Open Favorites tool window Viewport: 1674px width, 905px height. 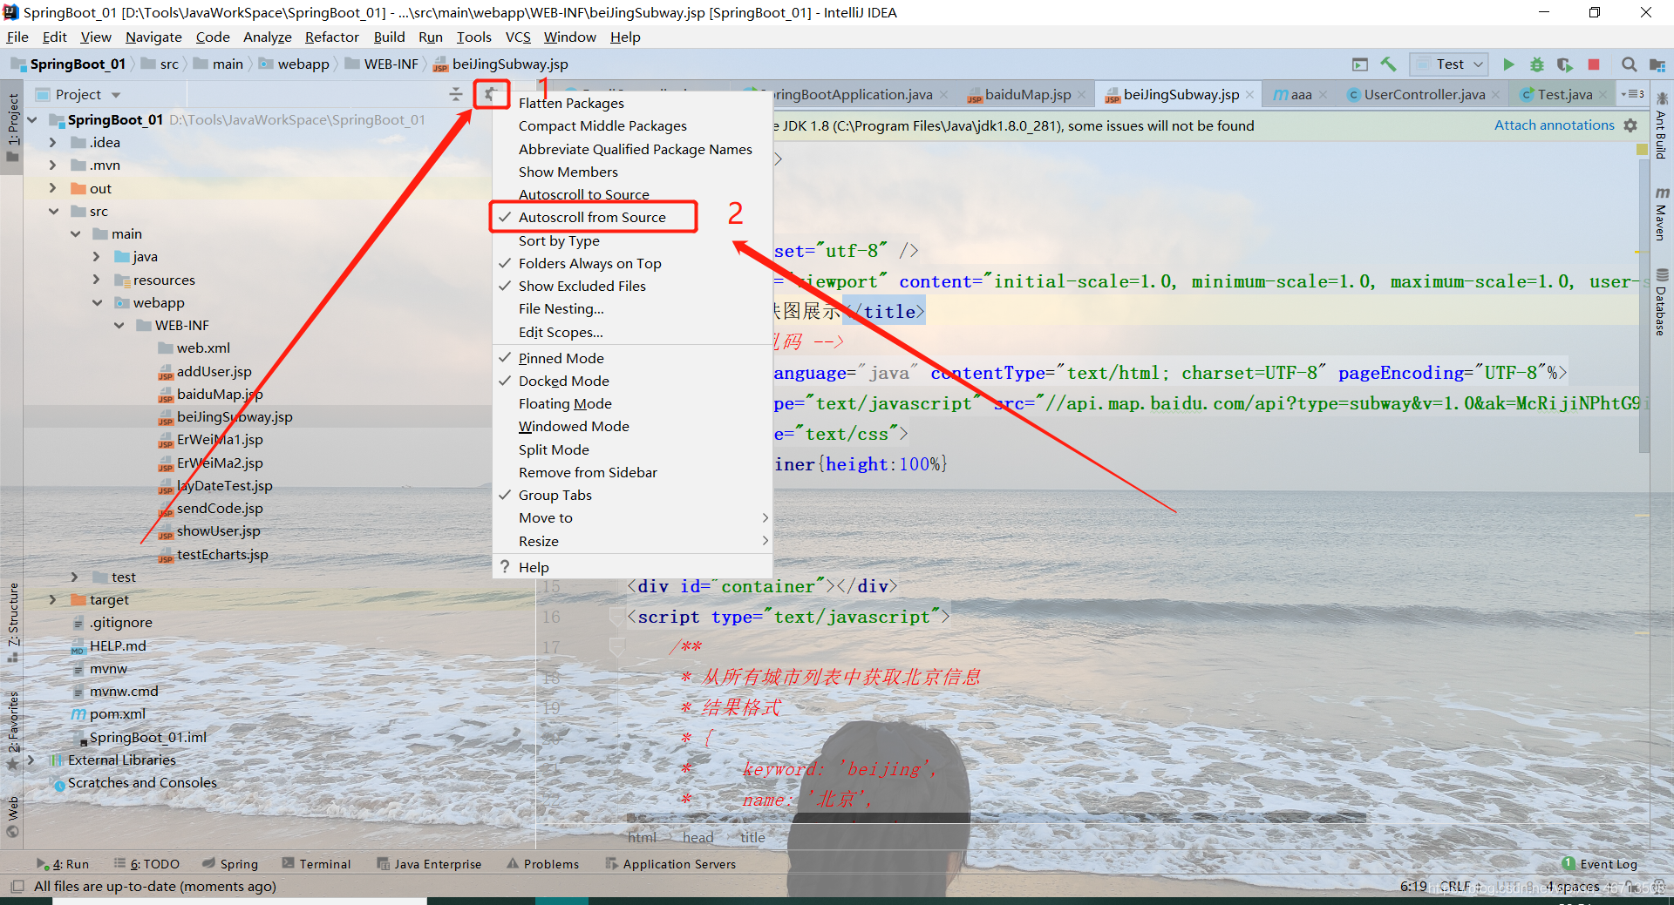[12, 730]
